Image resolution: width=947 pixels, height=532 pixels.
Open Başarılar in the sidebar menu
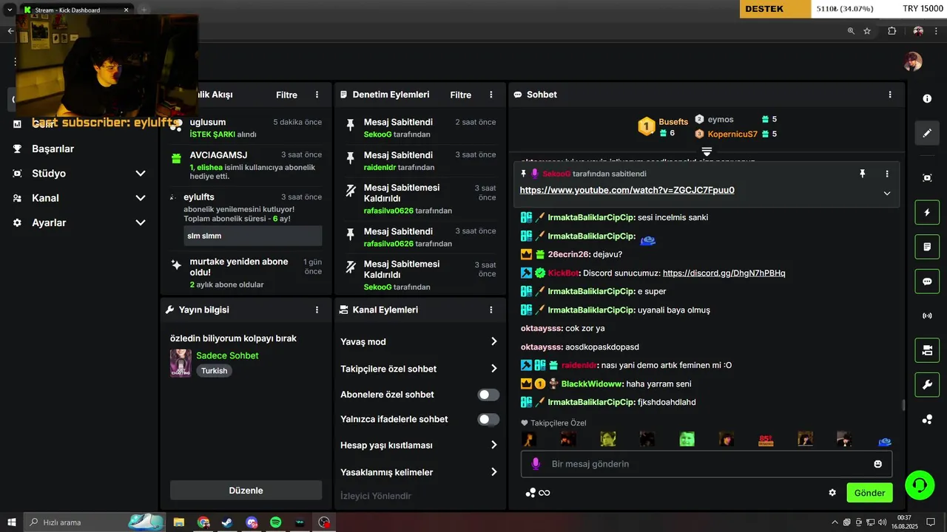click(53, 149)
